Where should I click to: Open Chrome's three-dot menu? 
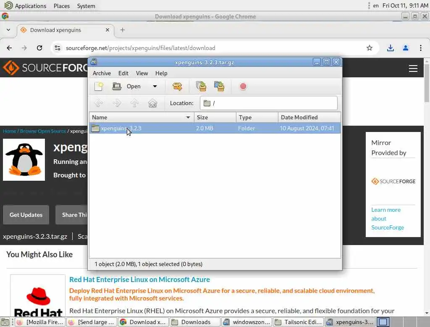pos(421,48)
